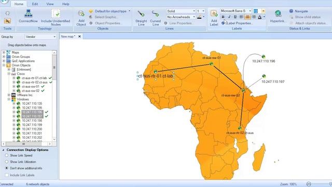This screenshot has width=332, height=187.
Task: Click ct-aus-sw-01 node icon on map
Action: [211, 64]
